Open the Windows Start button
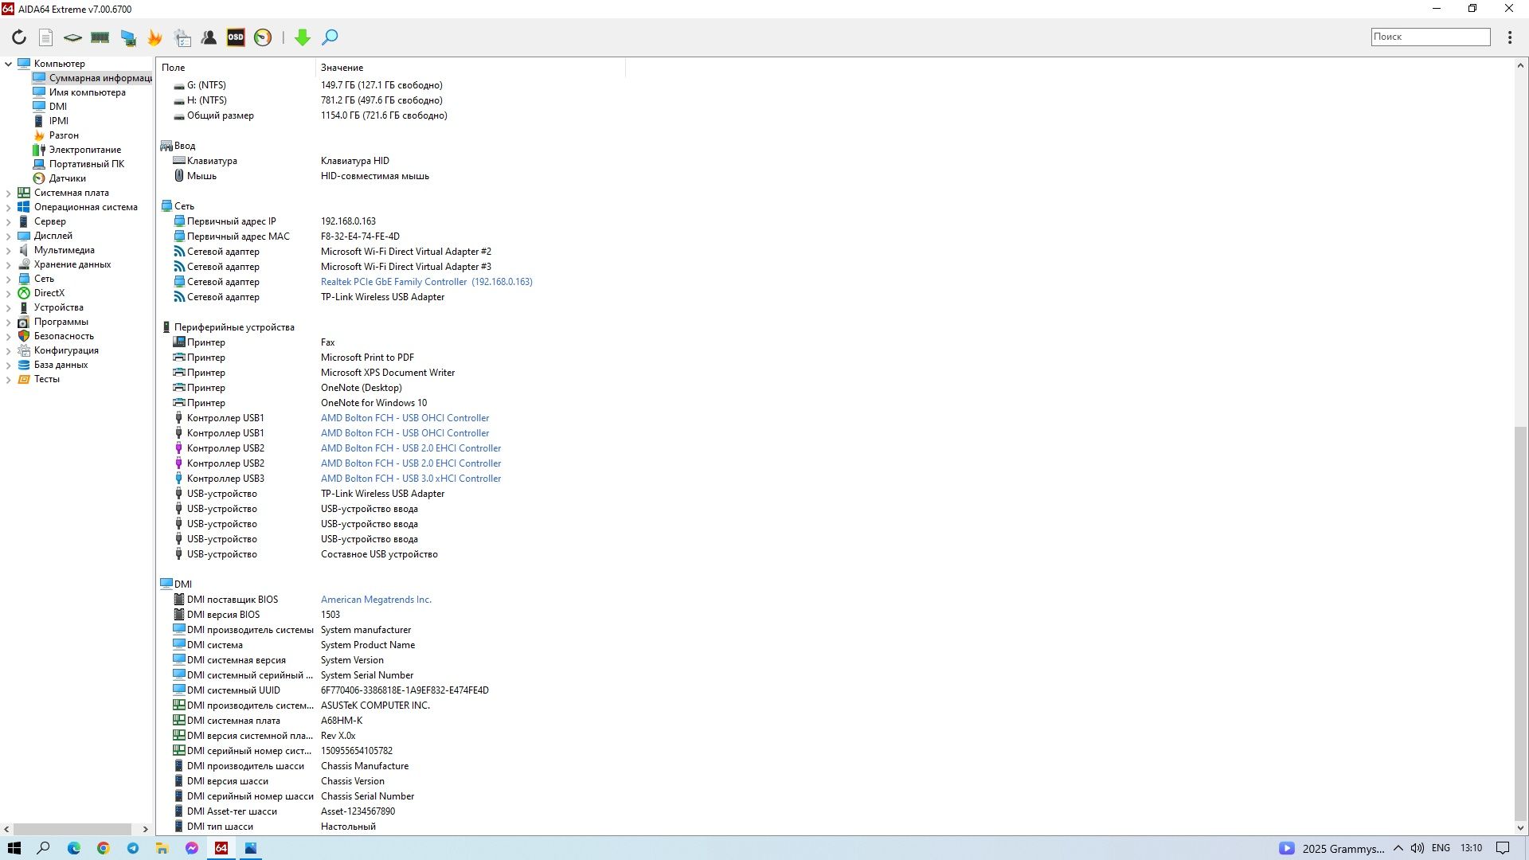Viewport: 1529px width, 860px height. pos(14,848)
